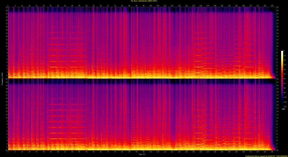The width and height of the screenshot is (288, 157).
Task: Click the spectrogram title text at top
Action: 144,1
